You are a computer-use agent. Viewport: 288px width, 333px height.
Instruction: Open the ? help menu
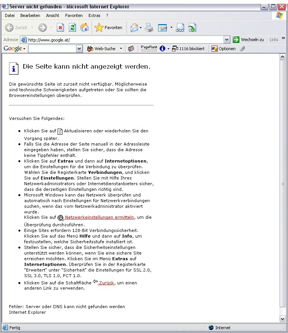[107, 15]
